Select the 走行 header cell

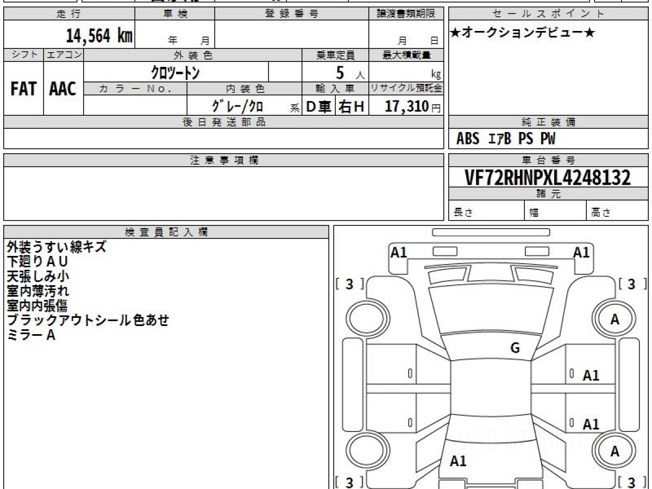(69, 14)
